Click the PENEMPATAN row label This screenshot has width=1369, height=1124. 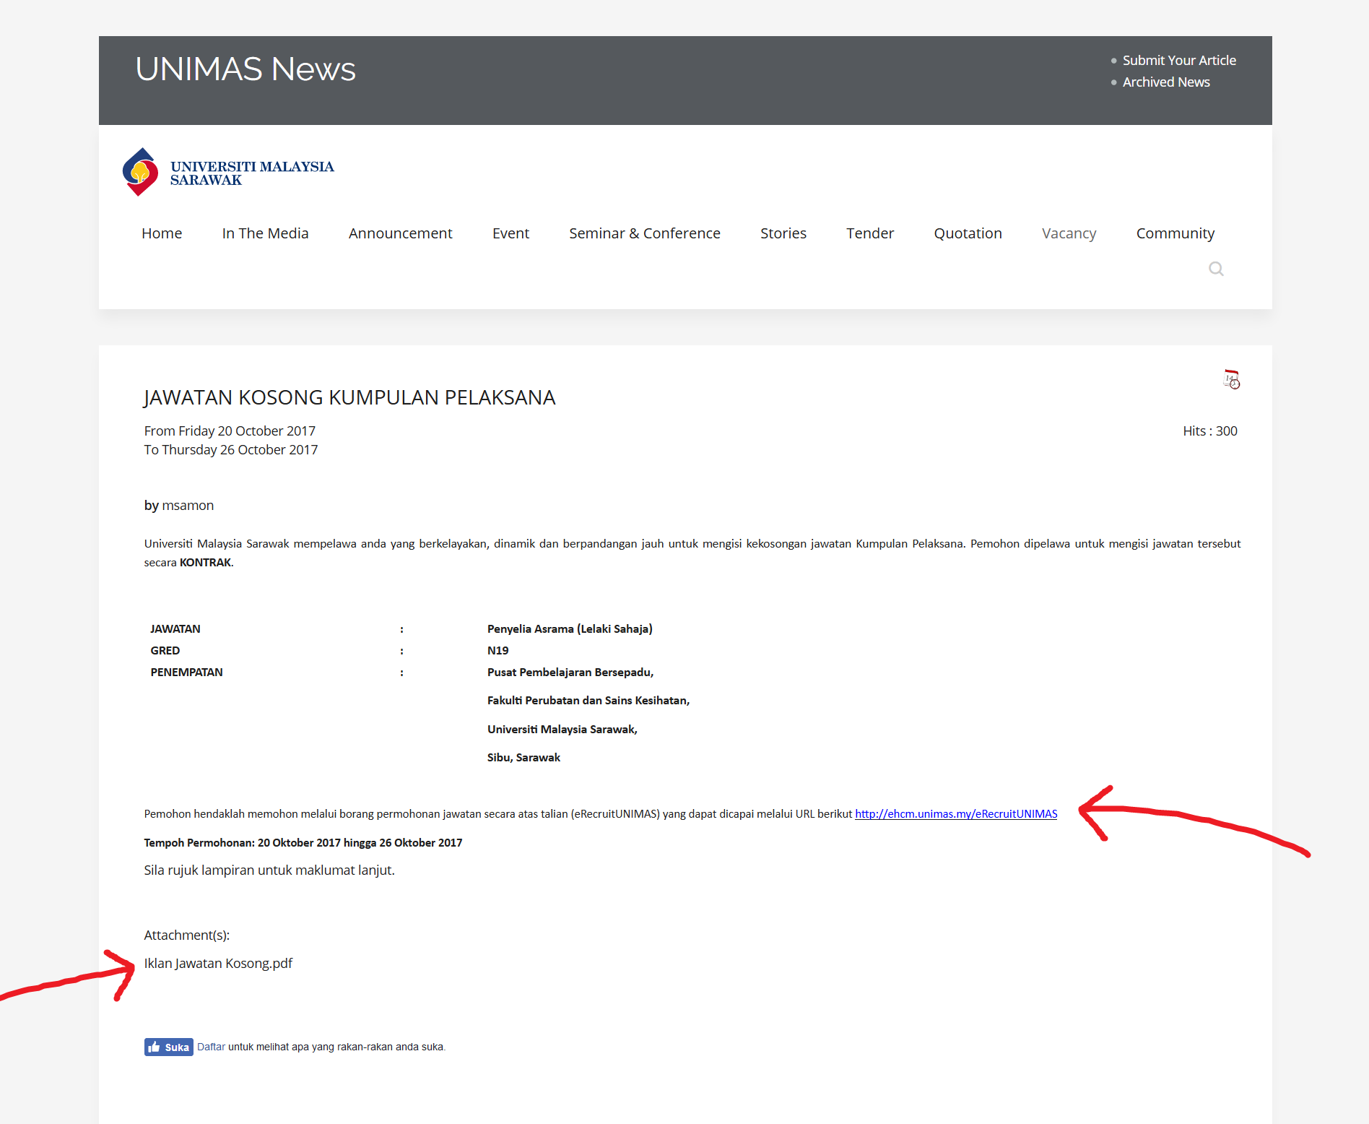pyautogui.click(x=186, y=673)
